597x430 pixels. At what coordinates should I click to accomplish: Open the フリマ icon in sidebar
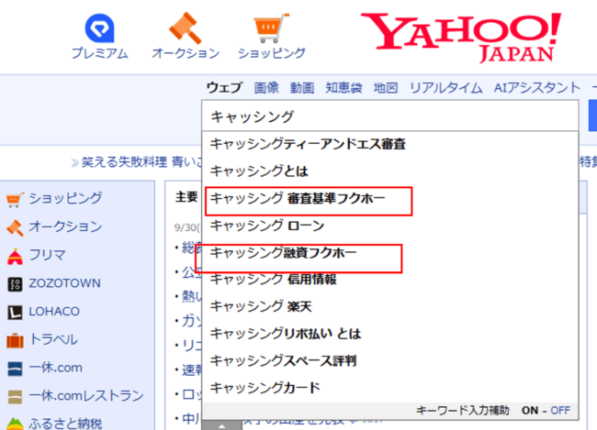coord(15,255)
